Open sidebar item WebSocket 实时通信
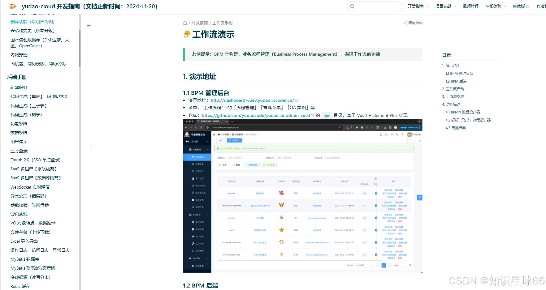Viewport: 546px width, 290px height. 30,187
